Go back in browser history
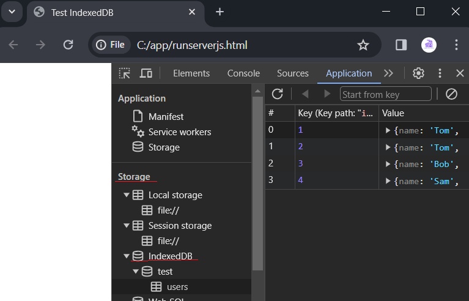Viewport: 469px width, 301px height. pyautogui.click(x=13, y=45)
